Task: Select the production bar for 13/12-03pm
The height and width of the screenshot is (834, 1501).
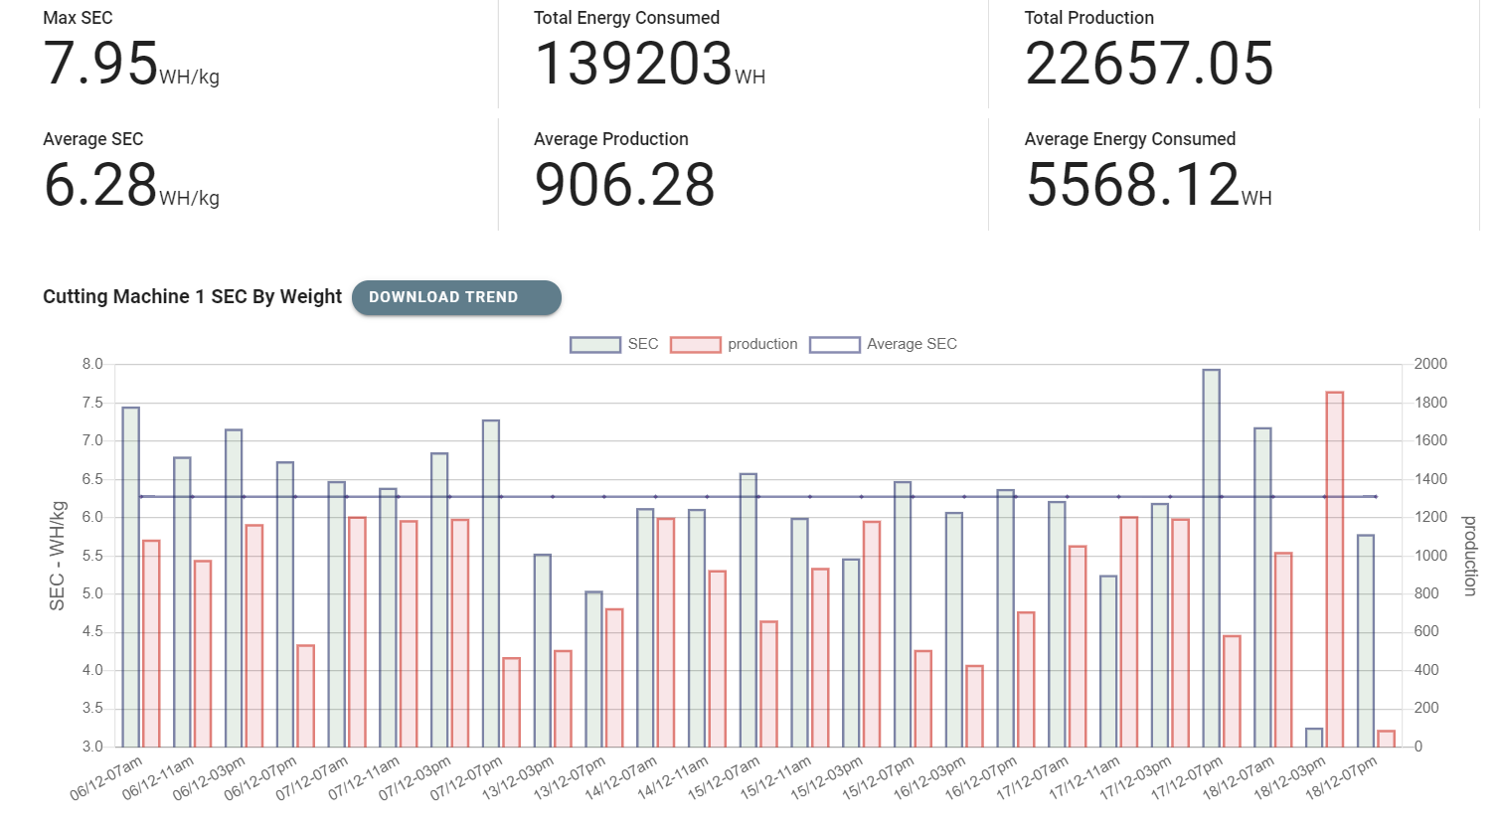Action: coord(563,700)
